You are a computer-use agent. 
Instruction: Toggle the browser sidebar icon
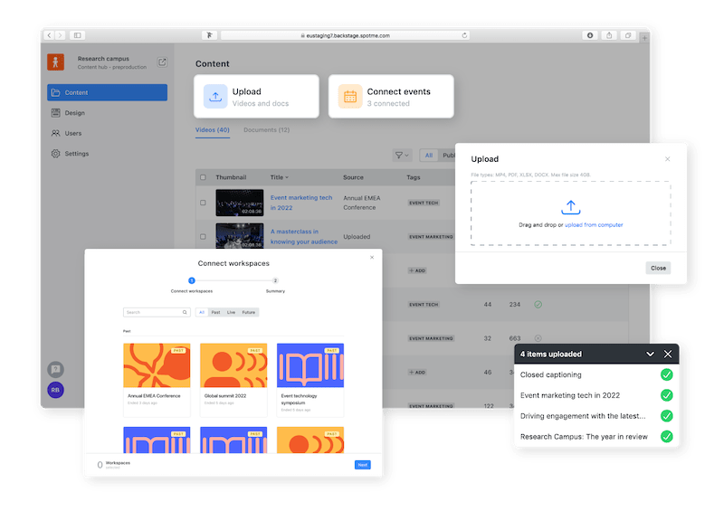coord(78,35)
